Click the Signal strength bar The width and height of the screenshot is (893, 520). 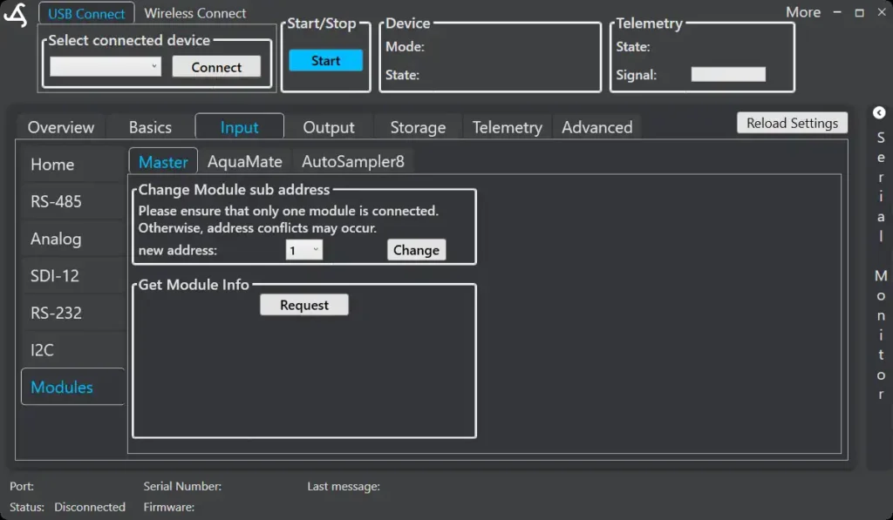click(x=728, y=75)
